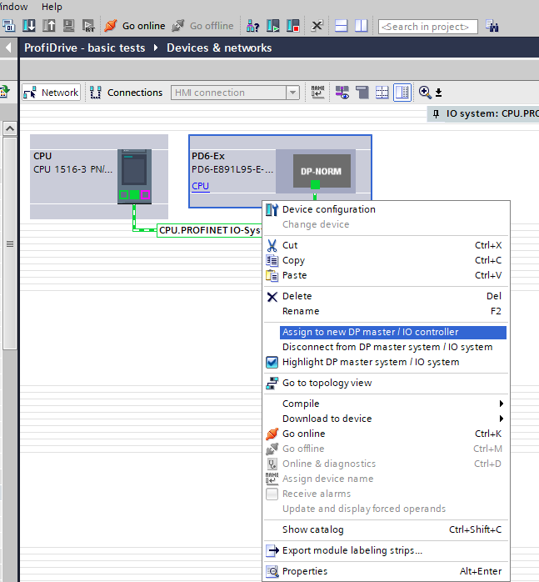Click the zoom magnifier icon
Image resolution: width=539 pixels, height=582 pixels.
pos(425,93)
